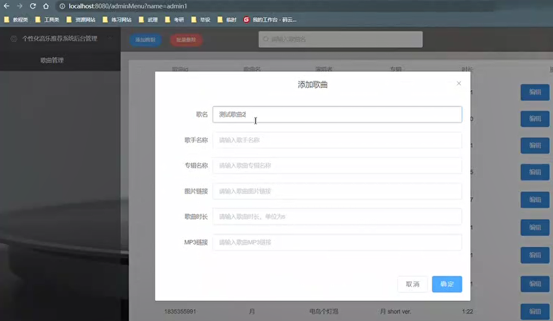The width and height of the screenshot is (553, 321).
Task: Click the browser forward arrow
Action: pyautogui.click(x=20, y=6)
